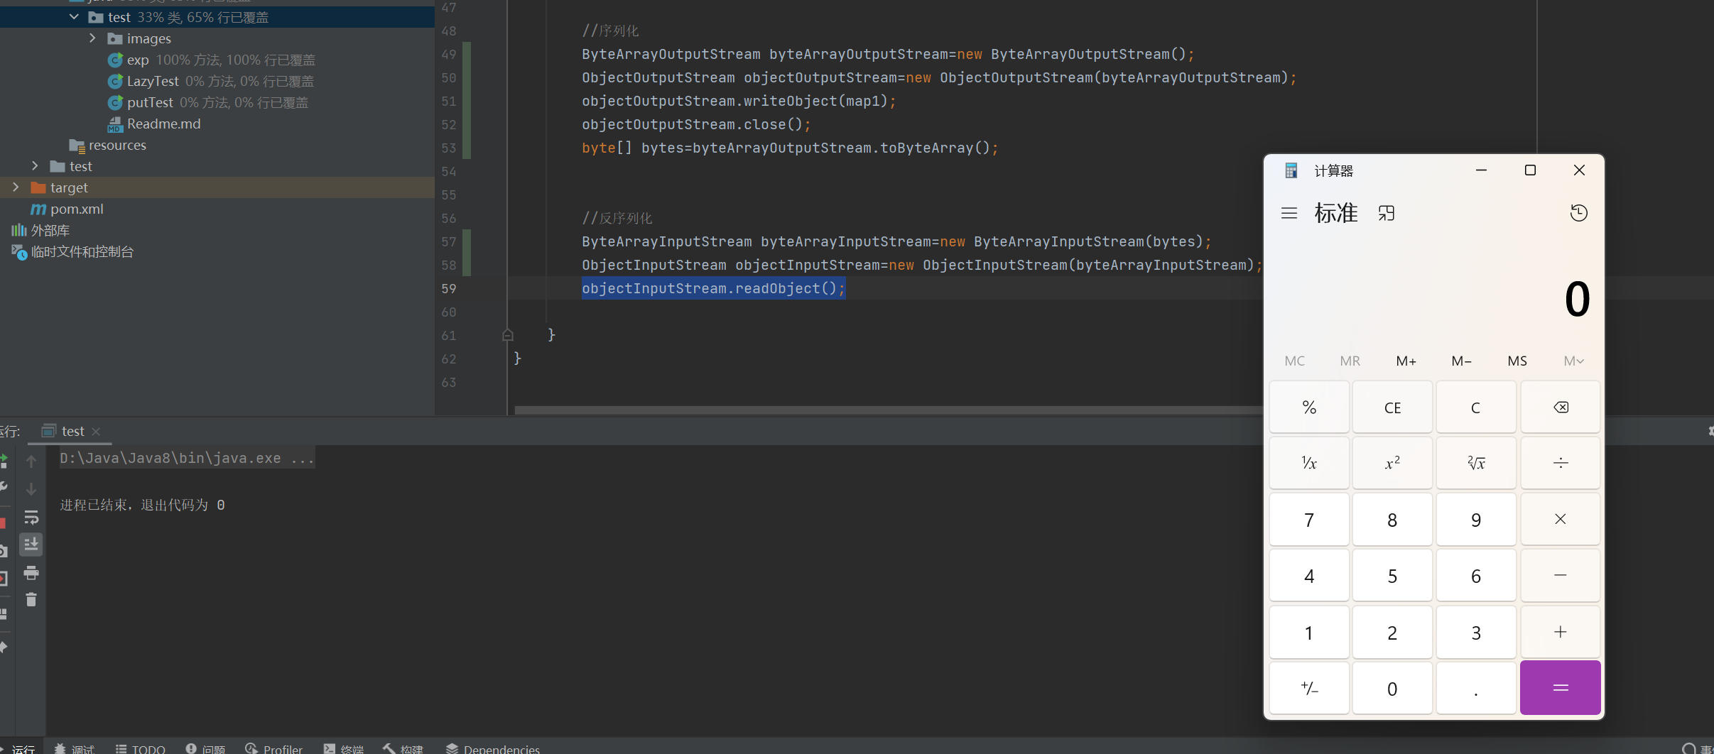Screen dimensions: 1714x754
Task: Collapse the test package with coverage info
Action: 74,17
